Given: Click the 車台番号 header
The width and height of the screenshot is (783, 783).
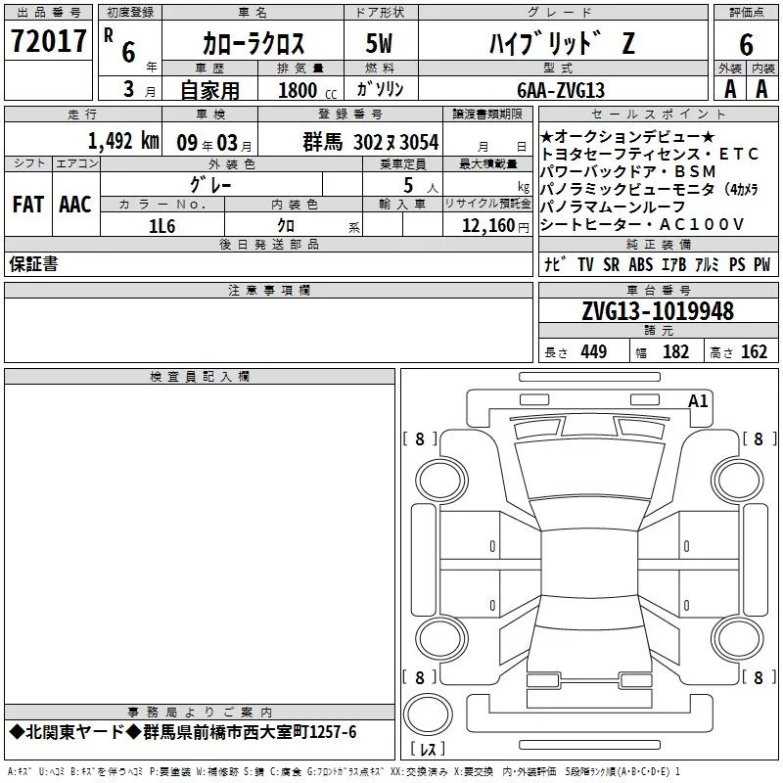Looking at the screenshot, I should [x=658, y=290].
